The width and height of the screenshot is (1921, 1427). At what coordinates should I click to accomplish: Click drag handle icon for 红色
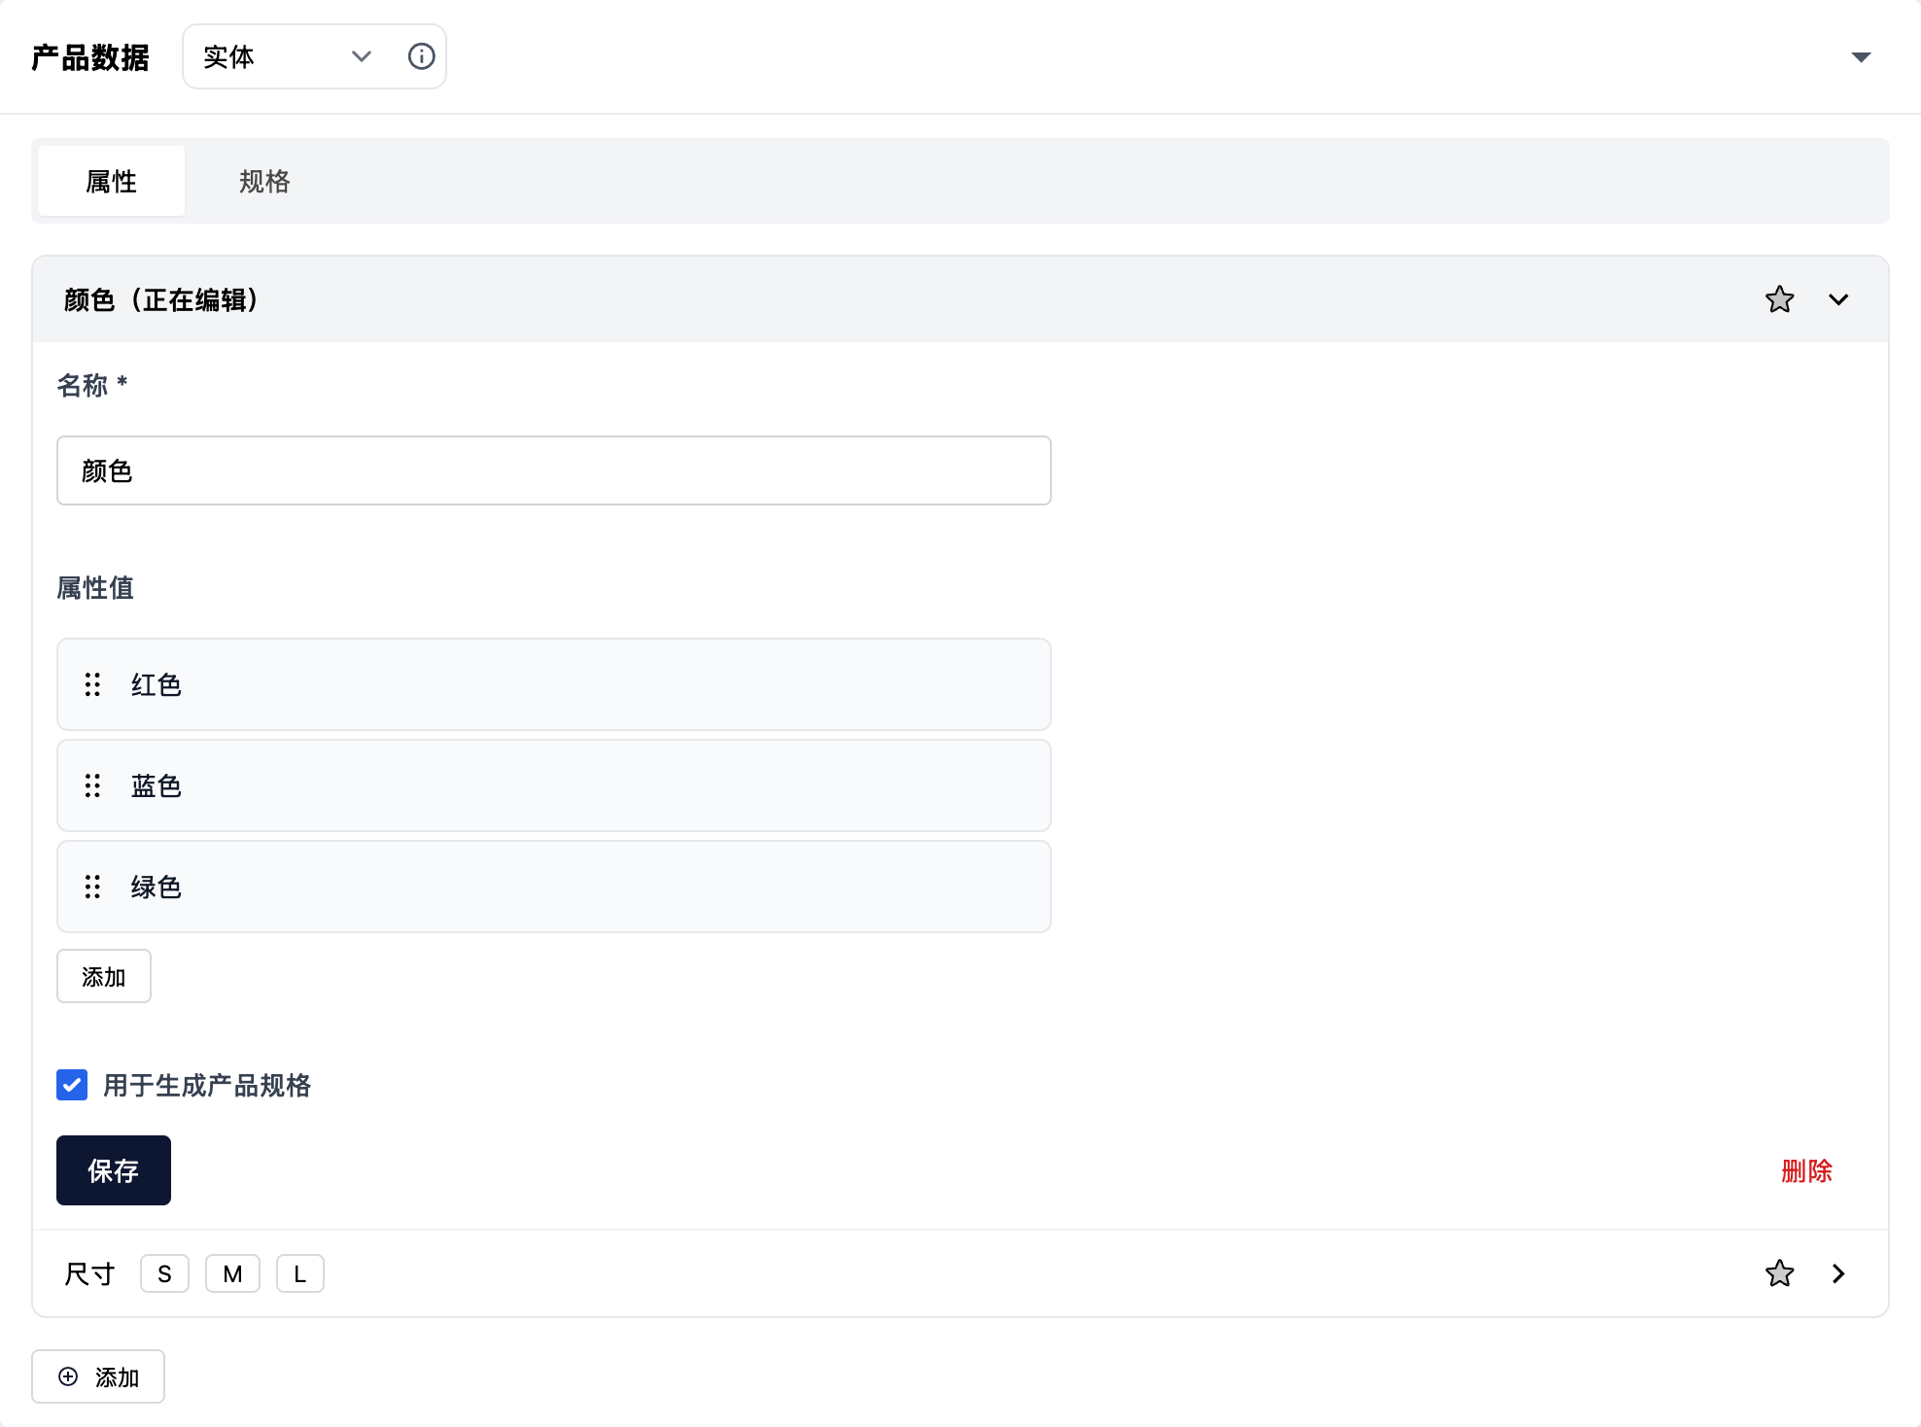[x=92, y=684]
